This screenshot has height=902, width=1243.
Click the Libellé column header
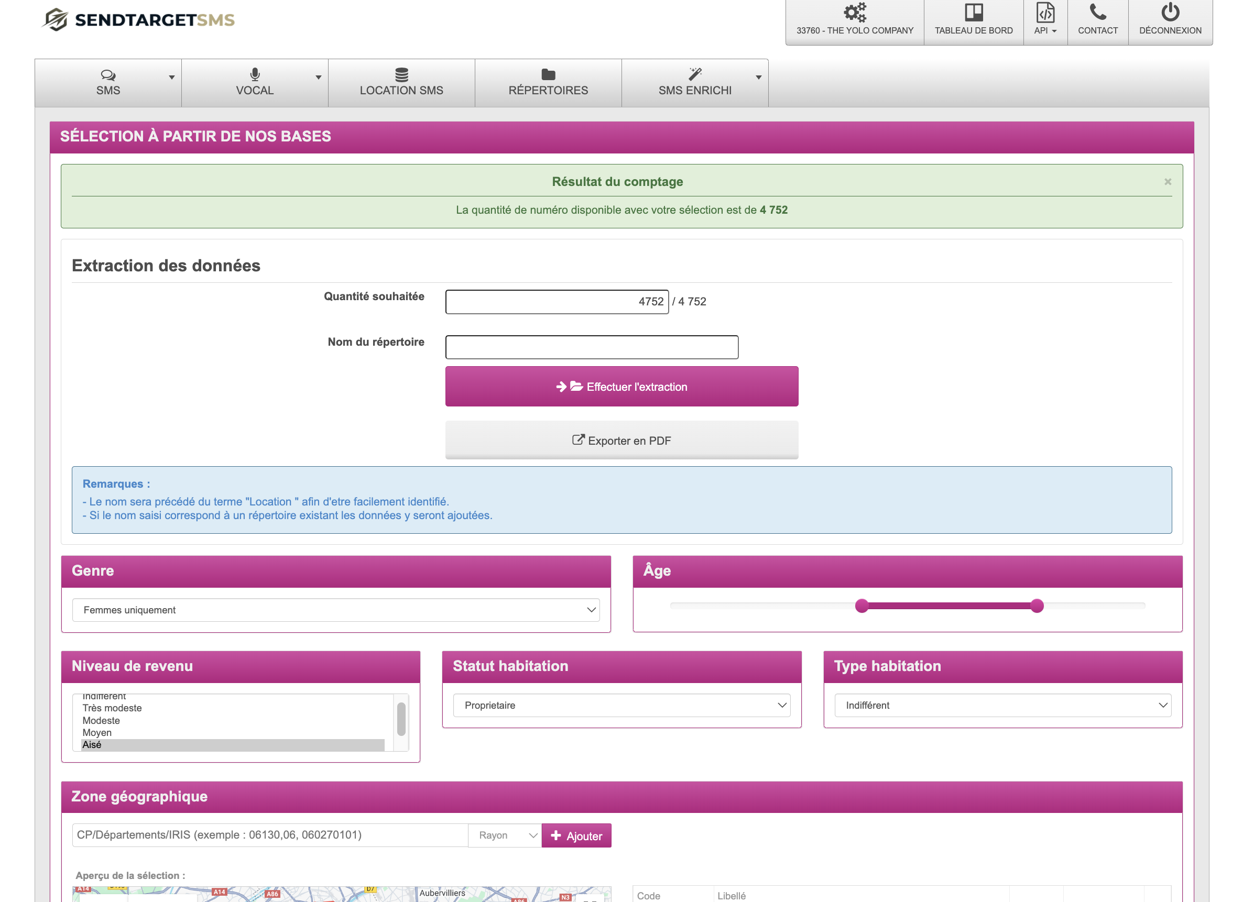pyautogui.click(x=731, y=895)
